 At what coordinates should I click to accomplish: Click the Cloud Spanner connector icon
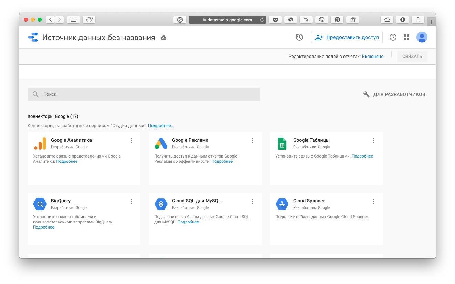tap(282, 204)
